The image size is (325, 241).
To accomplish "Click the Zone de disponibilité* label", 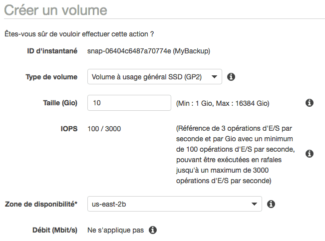I will [x=41, y=204].
